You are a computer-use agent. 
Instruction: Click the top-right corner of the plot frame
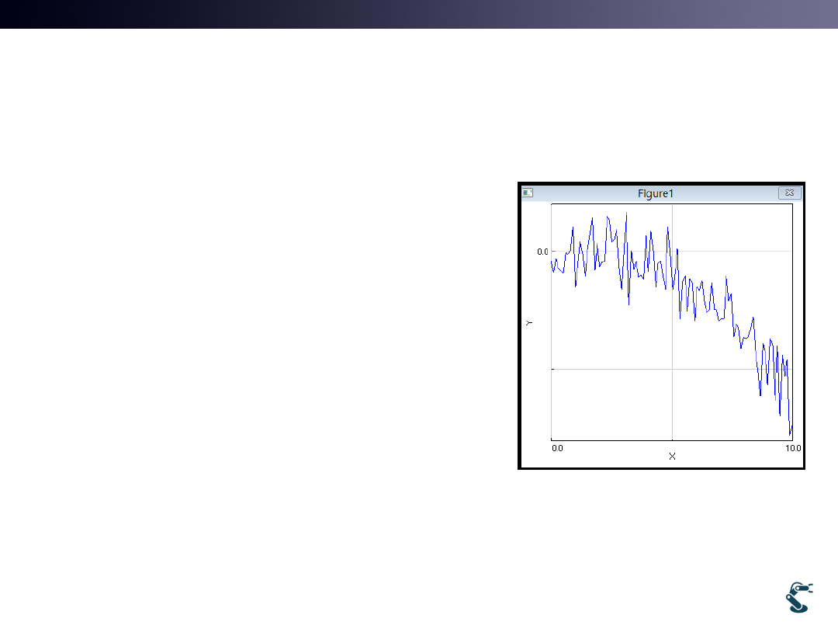pos(792,204)
